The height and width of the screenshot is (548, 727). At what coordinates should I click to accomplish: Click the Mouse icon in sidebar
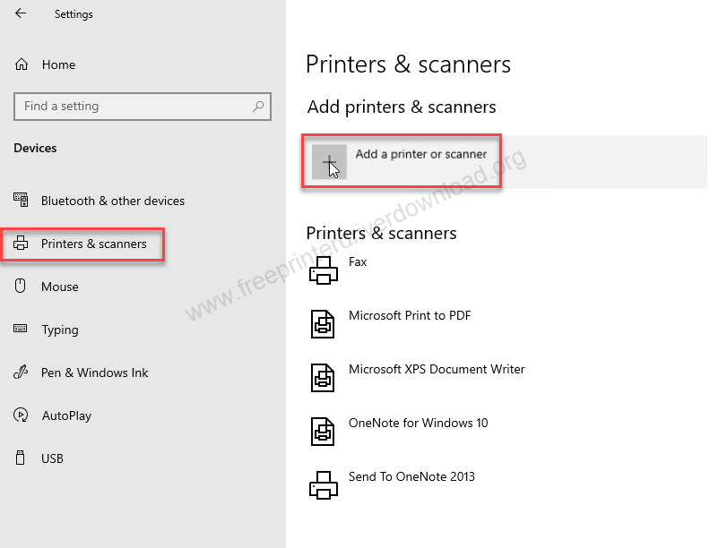[x=20, y=286]
